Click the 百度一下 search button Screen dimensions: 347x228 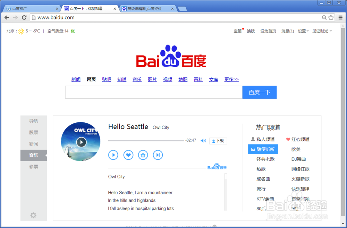[259, 92]
